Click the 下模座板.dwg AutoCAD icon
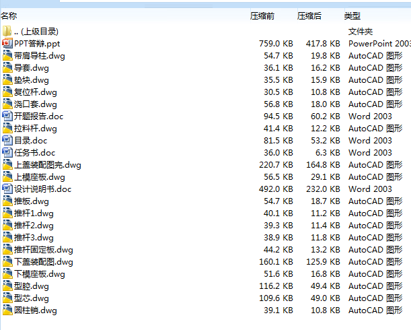The height and width of the screenshot is (330, 411). coord(7,274)
